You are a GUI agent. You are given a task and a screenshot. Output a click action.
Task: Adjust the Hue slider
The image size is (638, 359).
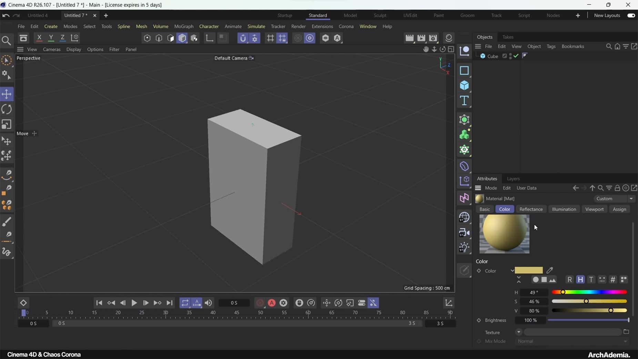(589, 292)
